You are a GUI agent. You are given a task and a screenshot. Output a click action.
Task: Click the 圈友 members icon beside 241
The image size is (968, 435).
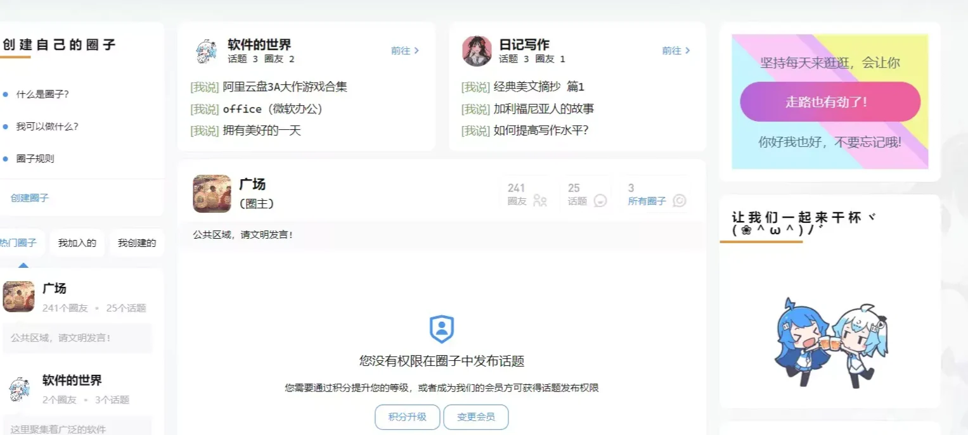(x=539, y=201)
